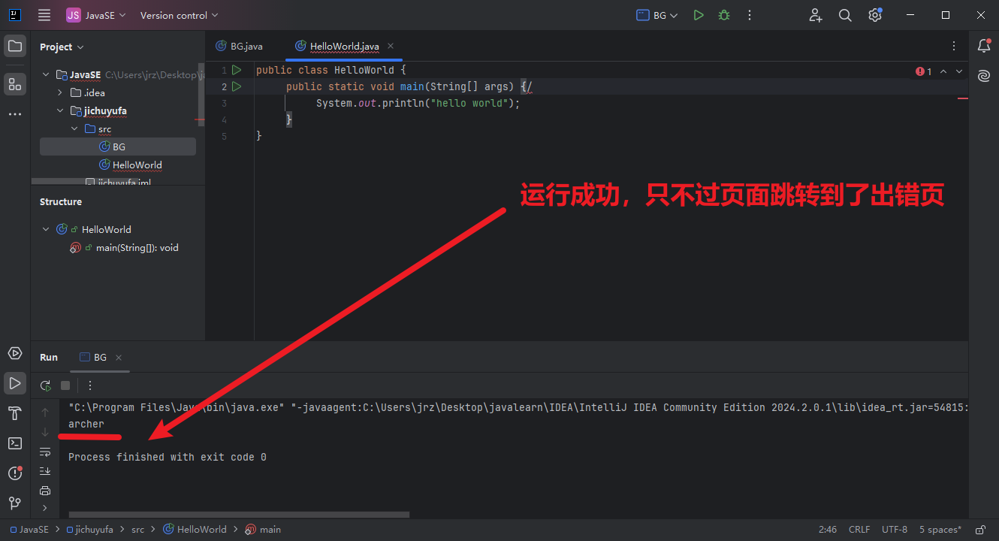999x541 pixels.
Task: Collapse the JavaSE root node
Action: click(46, 74)
